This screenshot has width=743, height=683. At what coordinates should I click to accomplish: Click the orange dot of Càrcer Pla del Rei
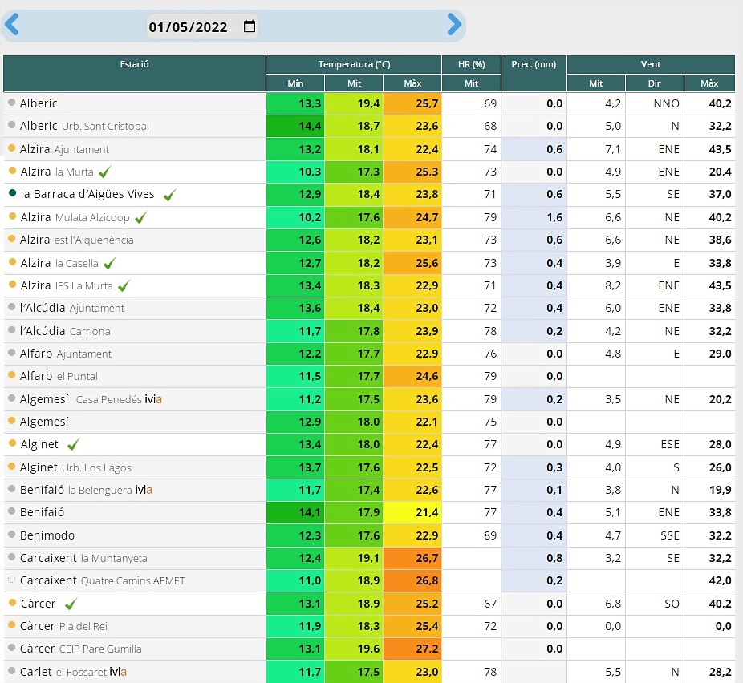[x=12, y=625]
